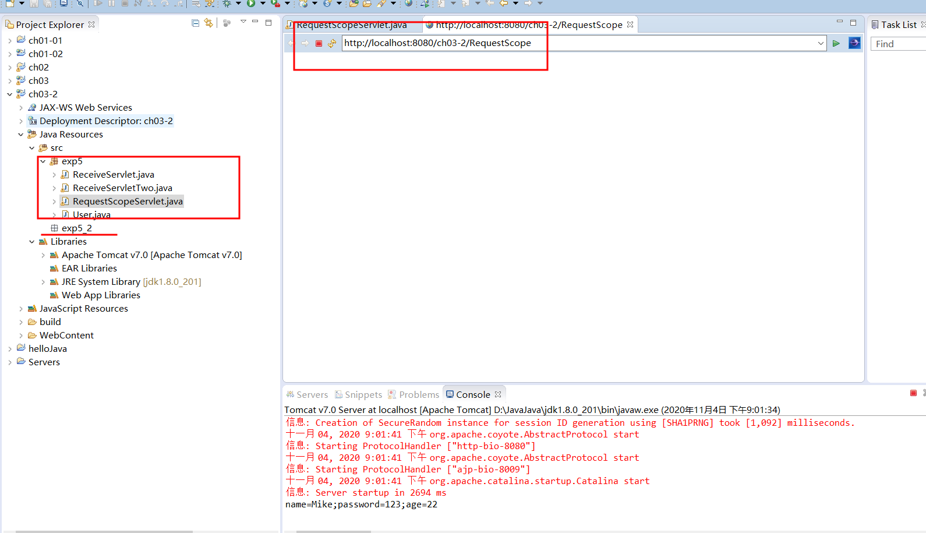Refresh the internal browser page
This screenshot has height=533, width=926.
(332, 43)
